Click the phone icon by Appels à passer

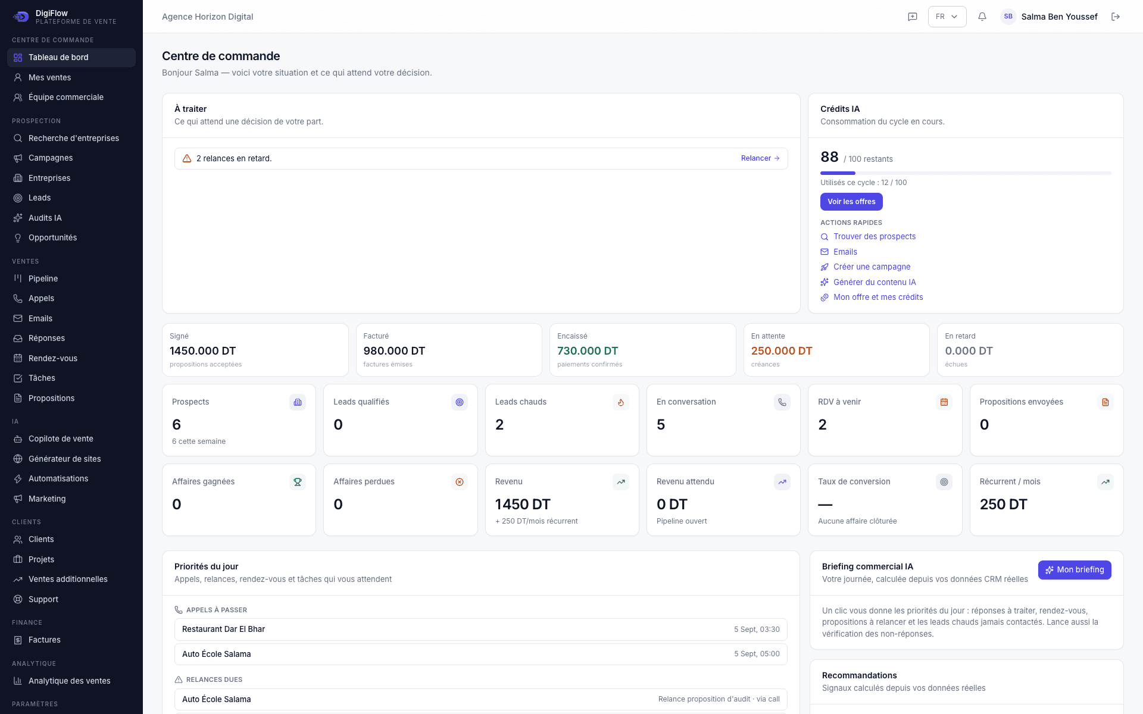coord(179,610)
